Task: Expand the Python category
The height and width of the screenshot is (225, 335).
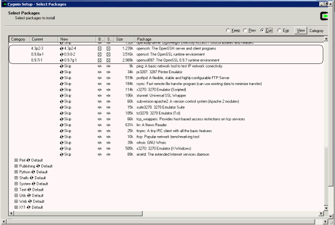Action: pyautogui.click(x=16, y=172)
